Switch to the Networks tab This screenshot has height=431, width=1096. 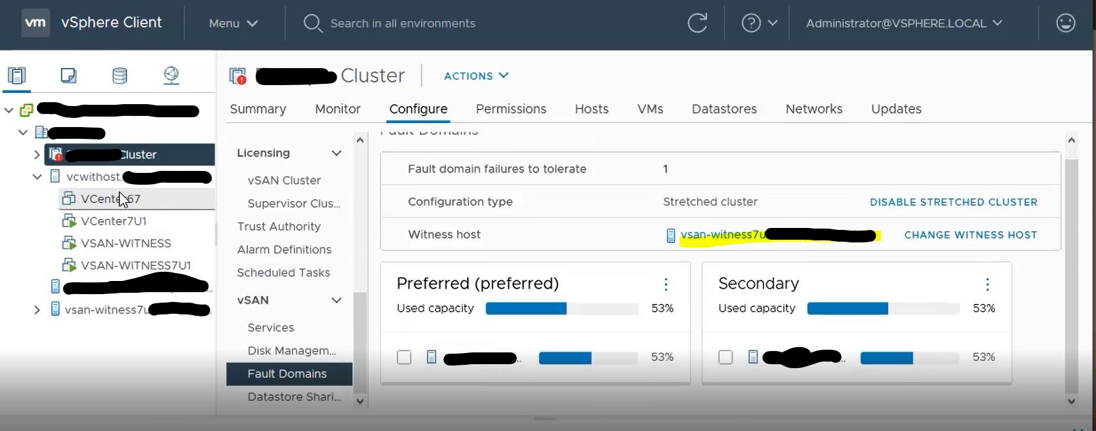(814, 109)
